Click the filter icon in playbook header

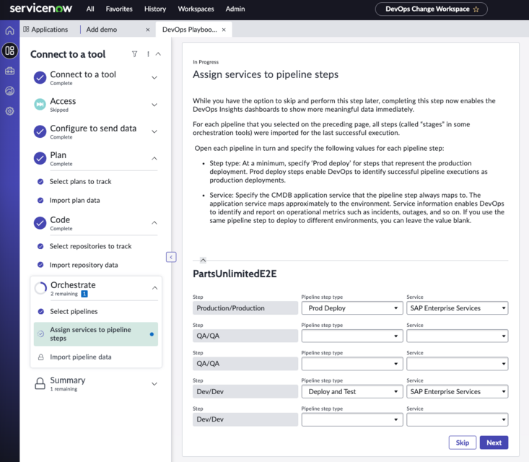tap(135, 54)
